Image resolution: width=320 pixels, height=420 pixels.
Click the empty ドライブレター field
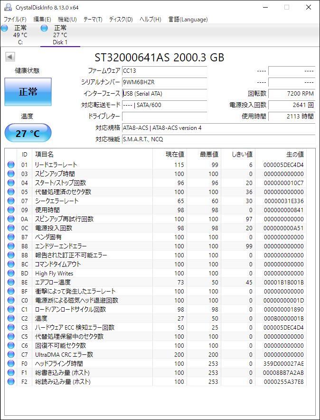point(164,117)
